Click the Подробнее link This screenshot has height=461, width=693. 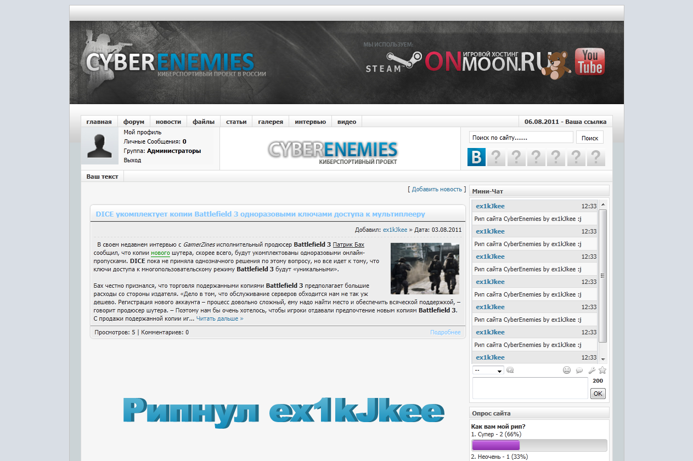446,332
